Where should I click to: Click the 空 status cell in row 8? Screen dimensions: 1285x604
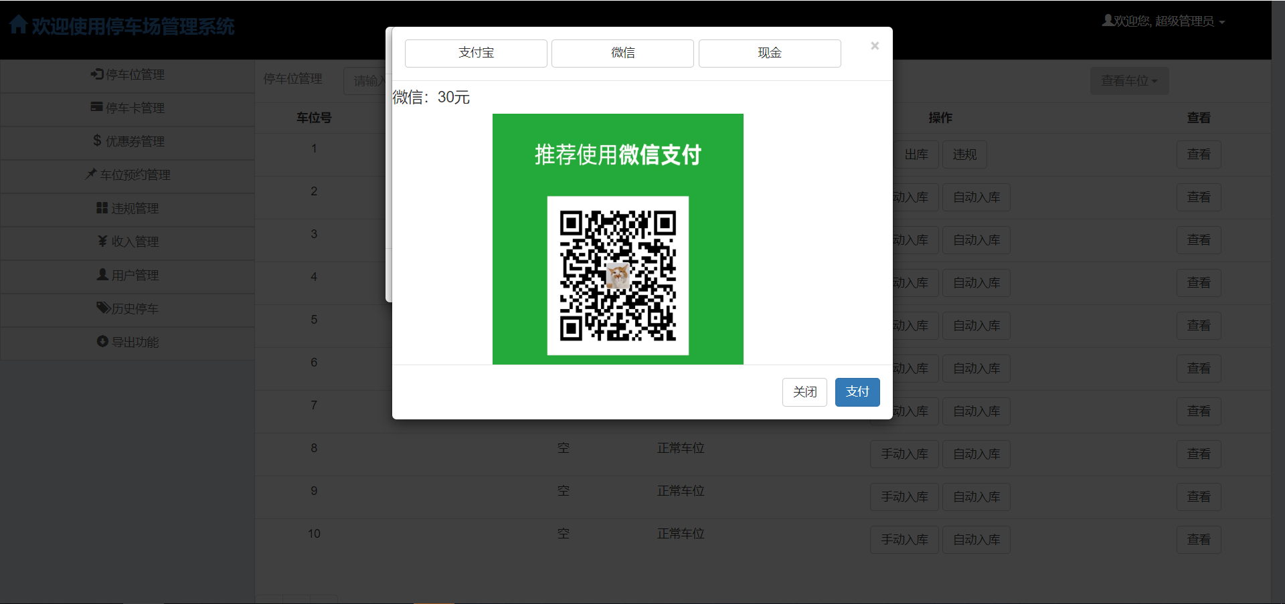(x=564, y=448)
